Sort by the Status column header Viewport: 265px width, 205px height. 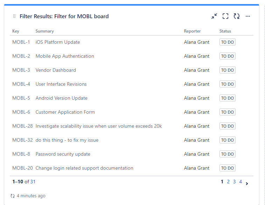click(225, 31)
